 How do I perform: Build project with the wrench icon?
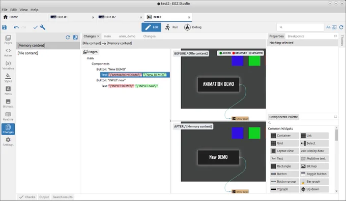tap(43, 27)
